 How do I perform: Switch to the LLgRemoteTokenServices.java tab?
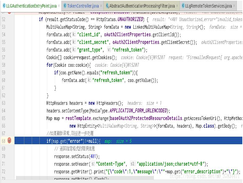pos(208,6)
